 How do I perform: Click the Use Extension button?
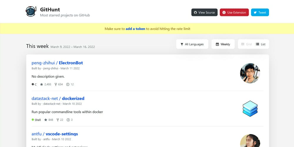click(234, 12)
